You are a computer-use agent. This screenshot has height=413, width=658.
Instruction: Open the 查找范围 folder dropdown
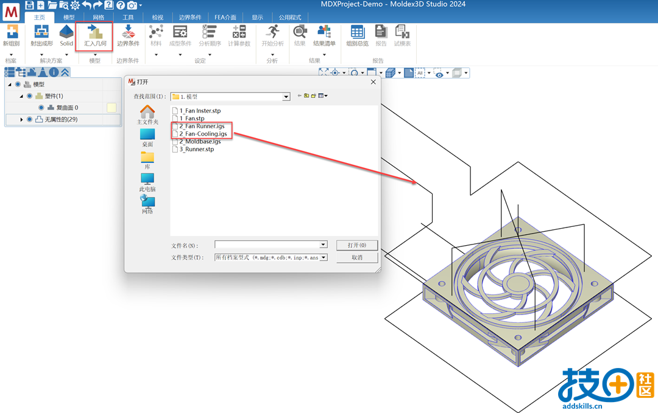(x=286, y=97)
